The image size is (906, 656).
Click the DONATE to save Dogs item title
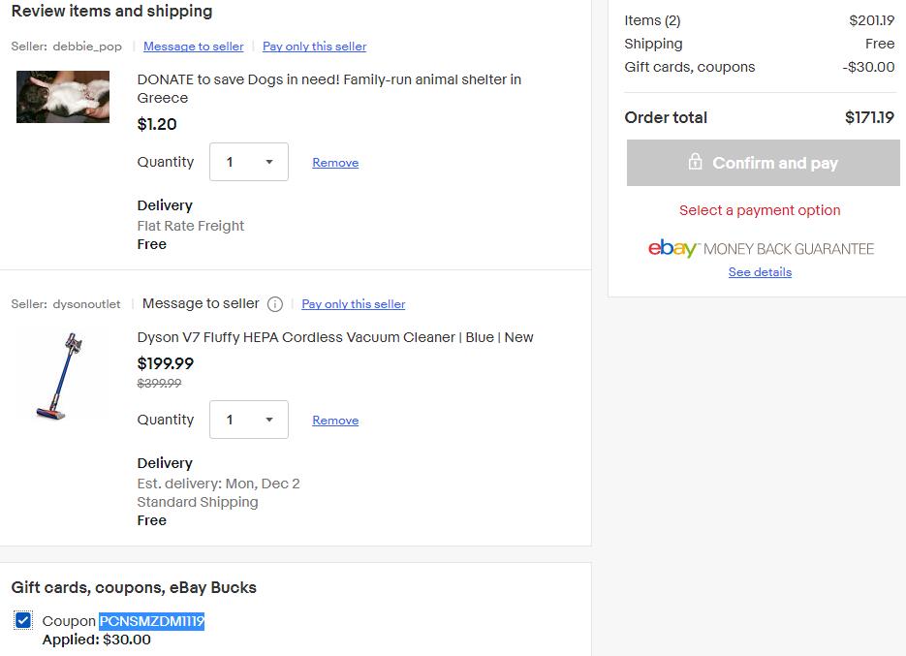[329, 88]
